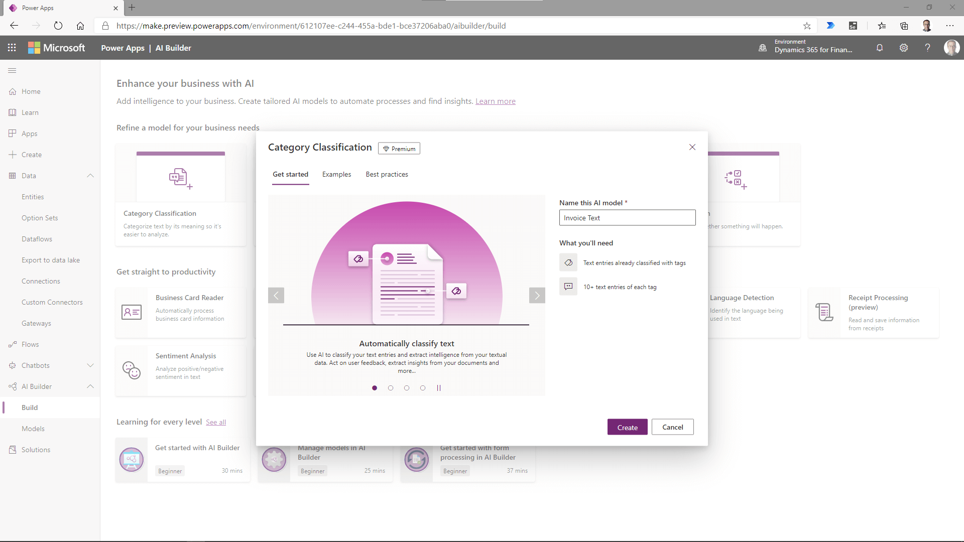Image resolution: width=964 pixels, height=542 pixels.
Task: Open the Microsoft app launcher waffle icon
Action: click(12, 48)
